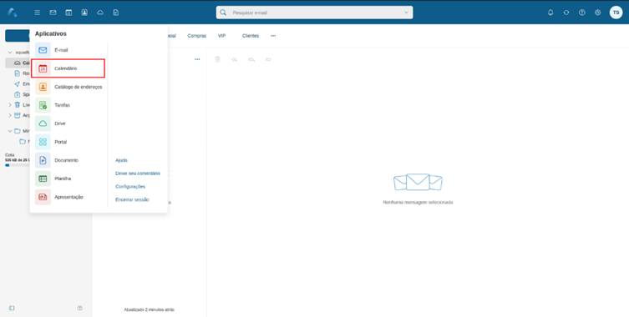Select the inbox tray icon in sidebar
Screen dimensions: 629x317
17,63
